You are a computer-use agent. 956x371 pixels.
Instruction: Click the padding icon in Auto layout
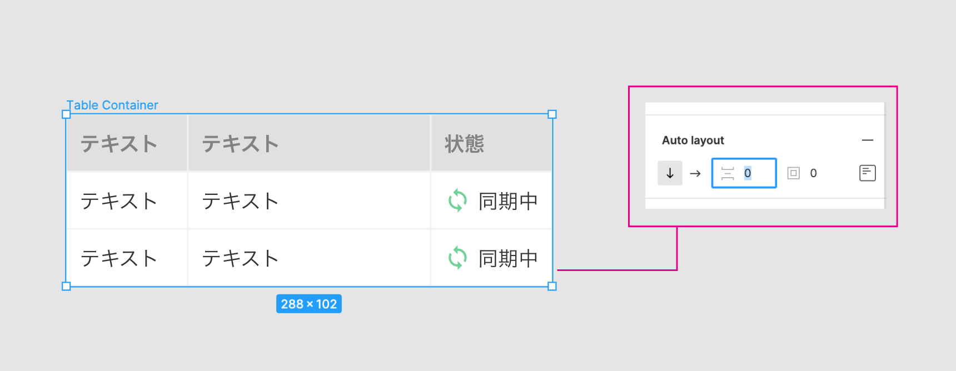793,173
